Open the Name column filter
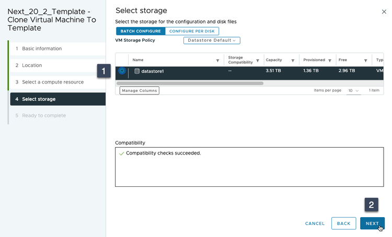 pyautogui.click(x=217, y=61)
